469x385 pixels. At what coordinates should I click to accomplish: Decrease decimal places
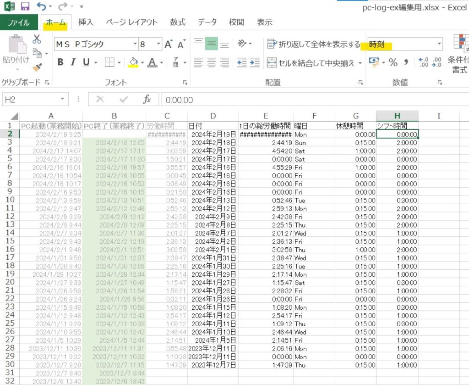click(436, 62)
